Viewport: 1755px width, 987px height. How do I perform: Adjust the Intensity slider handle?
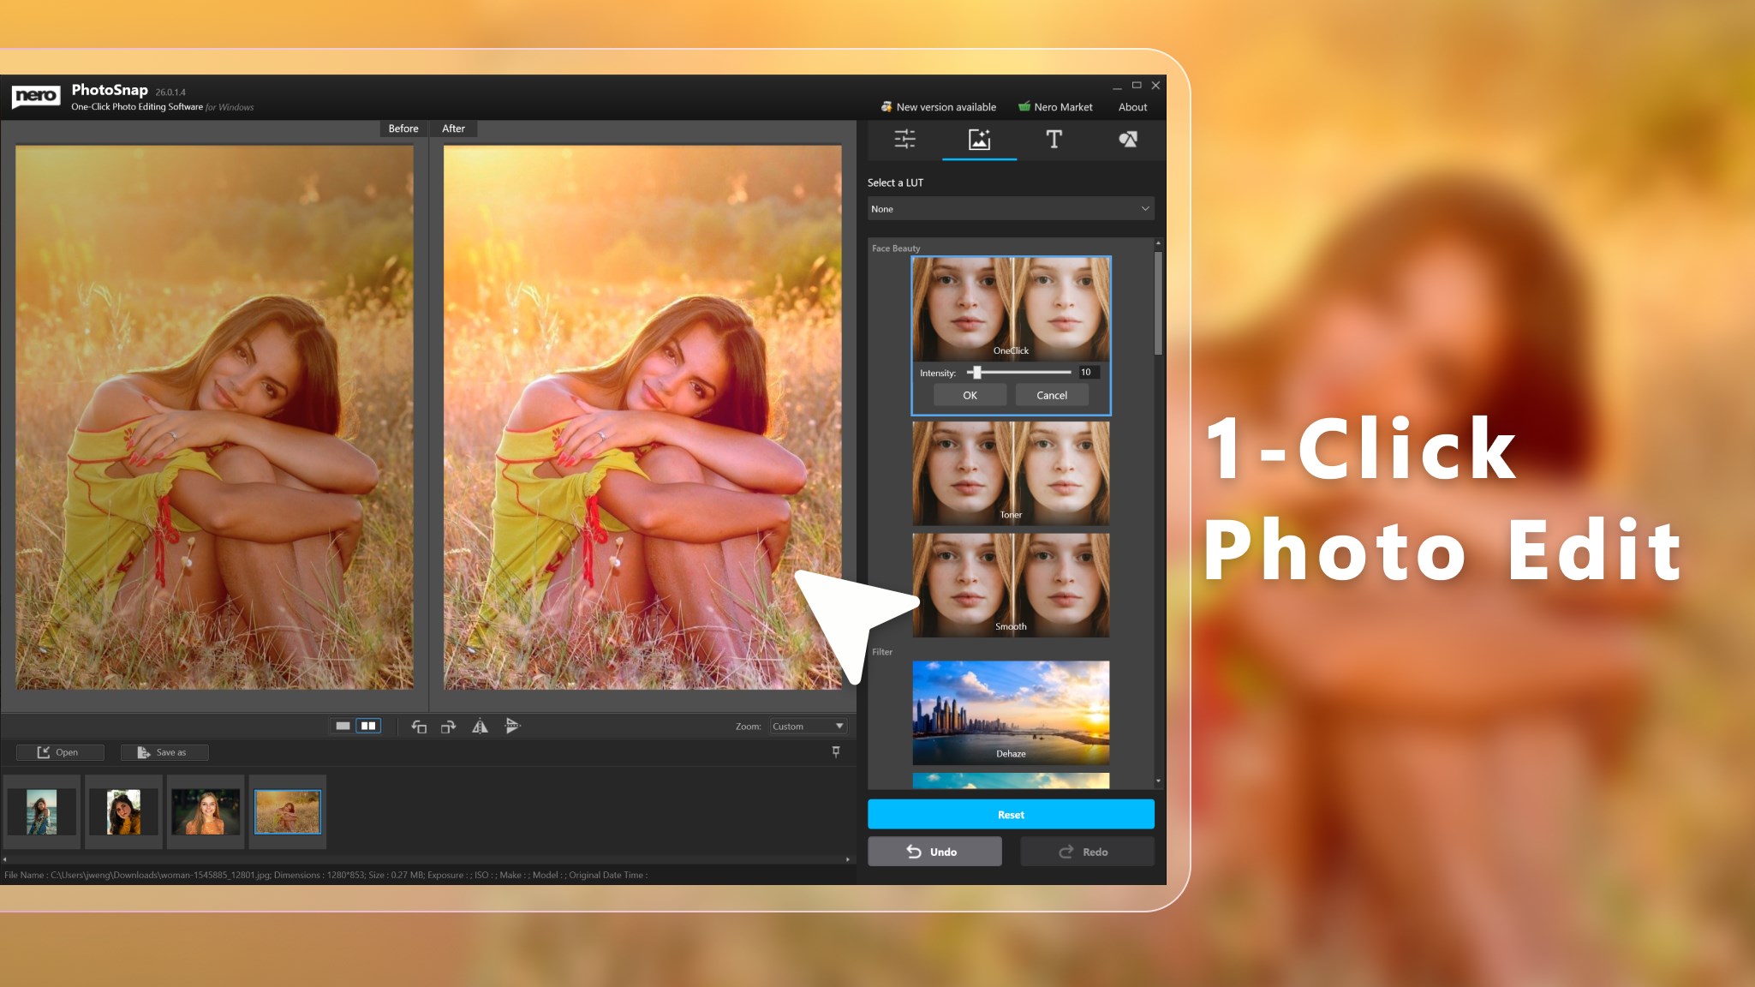click(976, 373)
